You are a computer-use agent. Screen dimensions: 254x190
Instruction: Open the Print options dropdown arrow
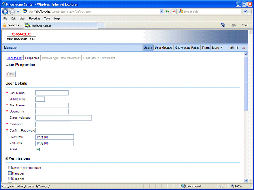(x=238, y=25)
